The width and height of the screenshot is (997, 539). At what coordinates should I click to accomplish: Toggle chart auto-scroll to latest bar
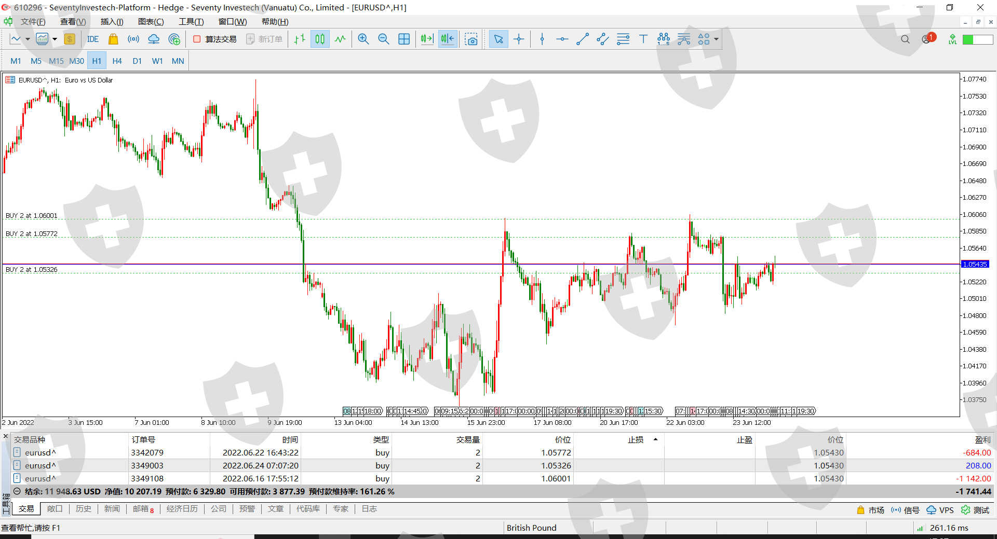pos(427,39)
